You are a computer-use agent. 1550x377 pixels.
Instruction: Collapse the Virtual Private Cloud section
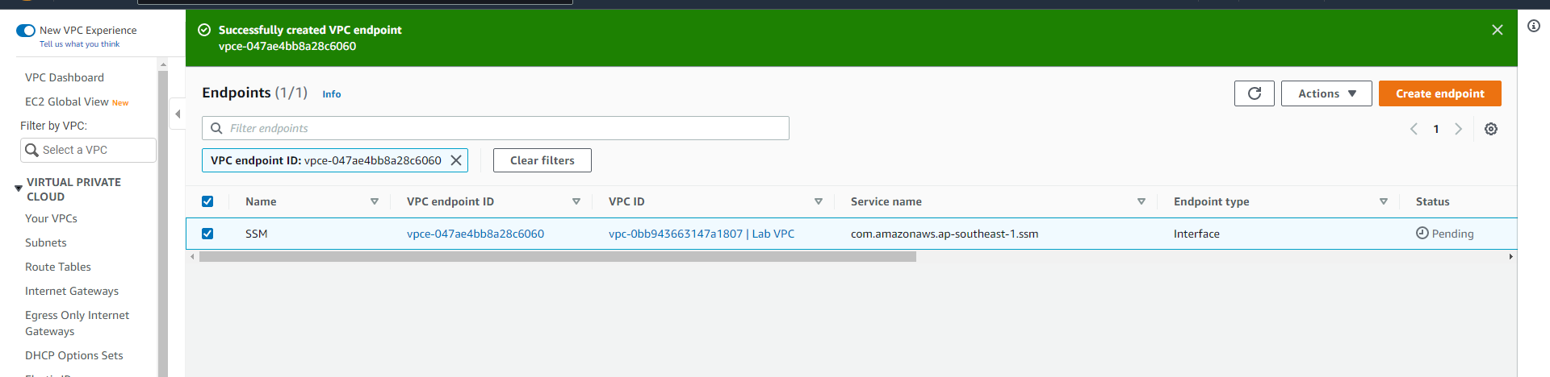pos(18,188)
